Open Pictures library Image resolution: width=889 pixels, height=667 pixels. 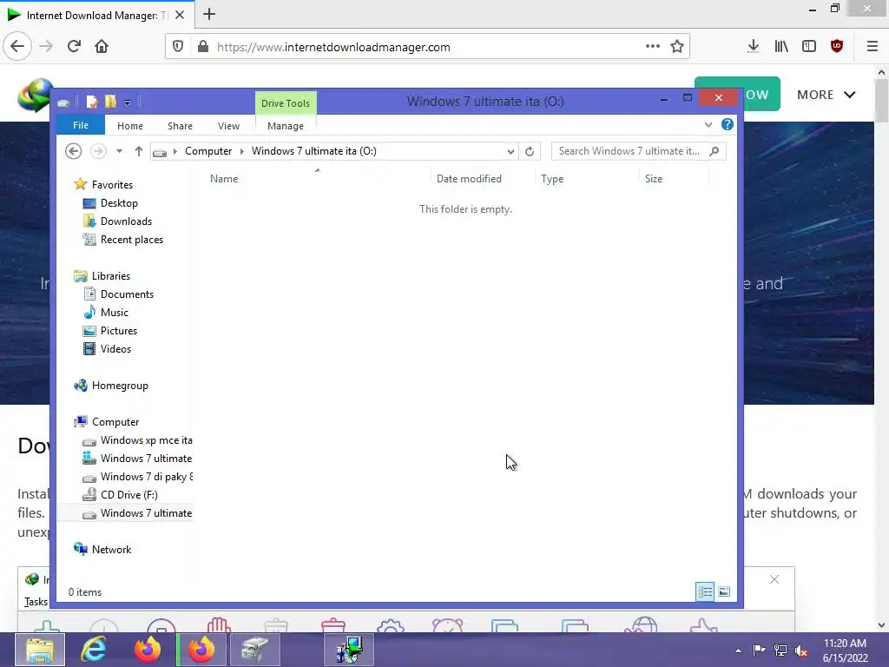tap(118, 331)
